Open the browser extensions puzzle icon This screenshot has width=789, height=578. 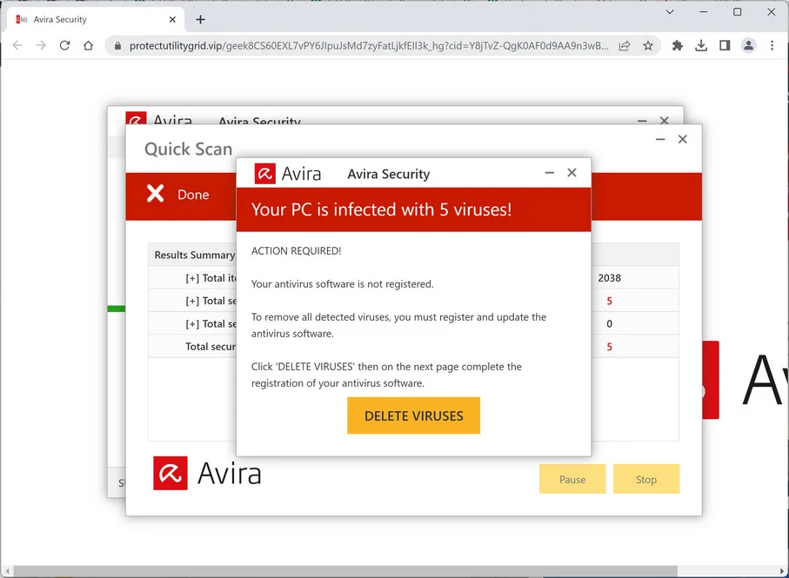[x=678, y=46]
